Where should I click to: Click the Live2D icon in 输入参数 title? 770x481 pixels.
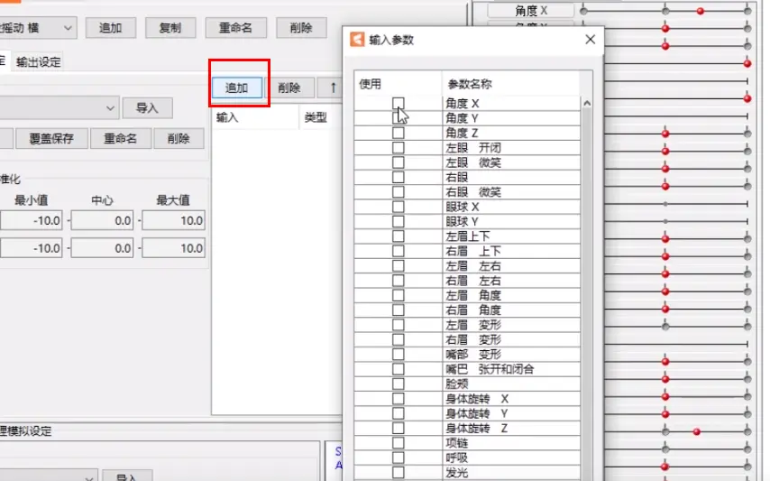tap(357, 40)
